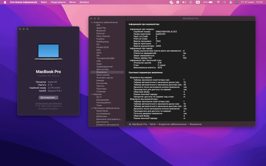Image resolution: width=266 pixels, height=166 pixels.
Task: Select Доступність in the sidebar
Action: [102, 122]
